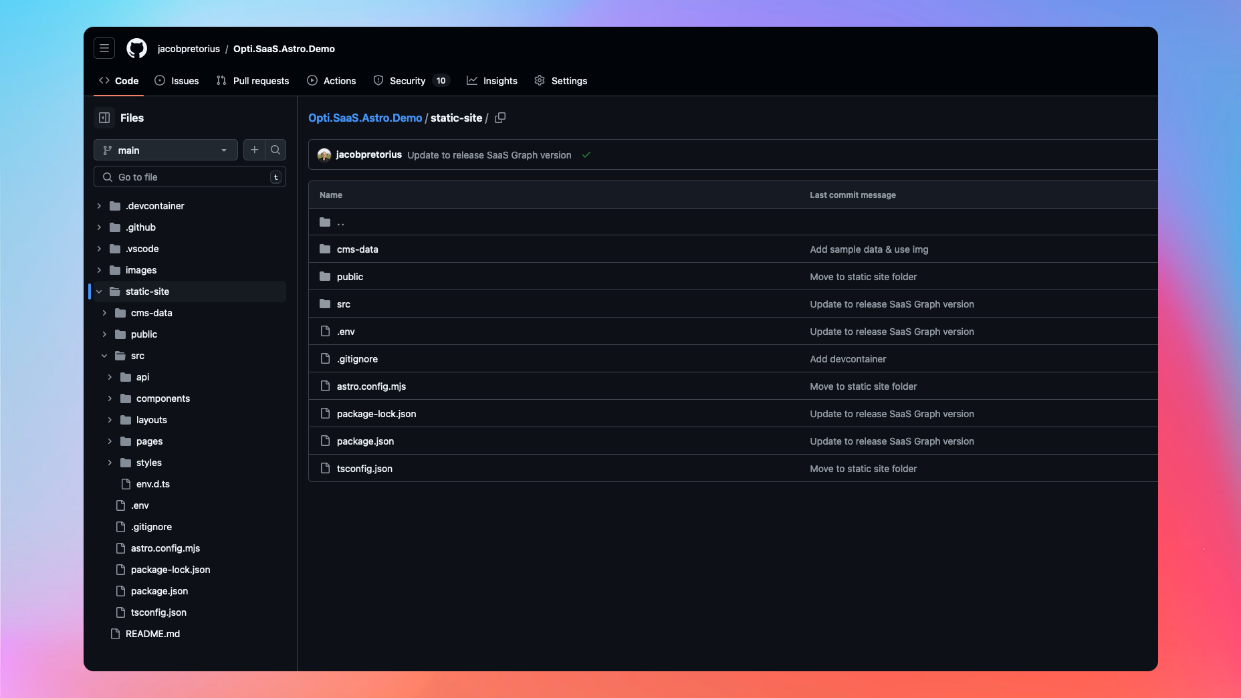Open the Insights tab
1241x698 pixels.
tap(492, 80)
